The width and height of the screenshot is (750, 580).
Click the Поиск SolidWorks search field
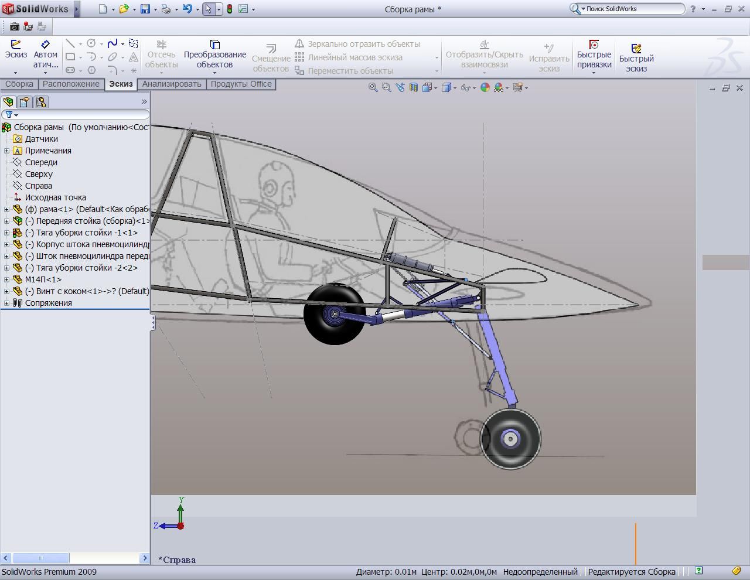633,9
